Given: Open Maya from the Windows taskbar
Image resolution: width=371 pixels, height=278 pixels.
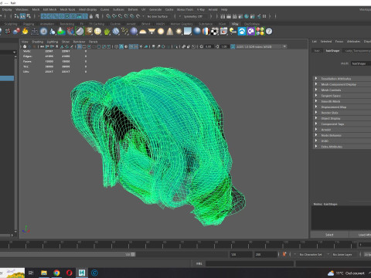Looking at the screenshot, I should (82, 273).
